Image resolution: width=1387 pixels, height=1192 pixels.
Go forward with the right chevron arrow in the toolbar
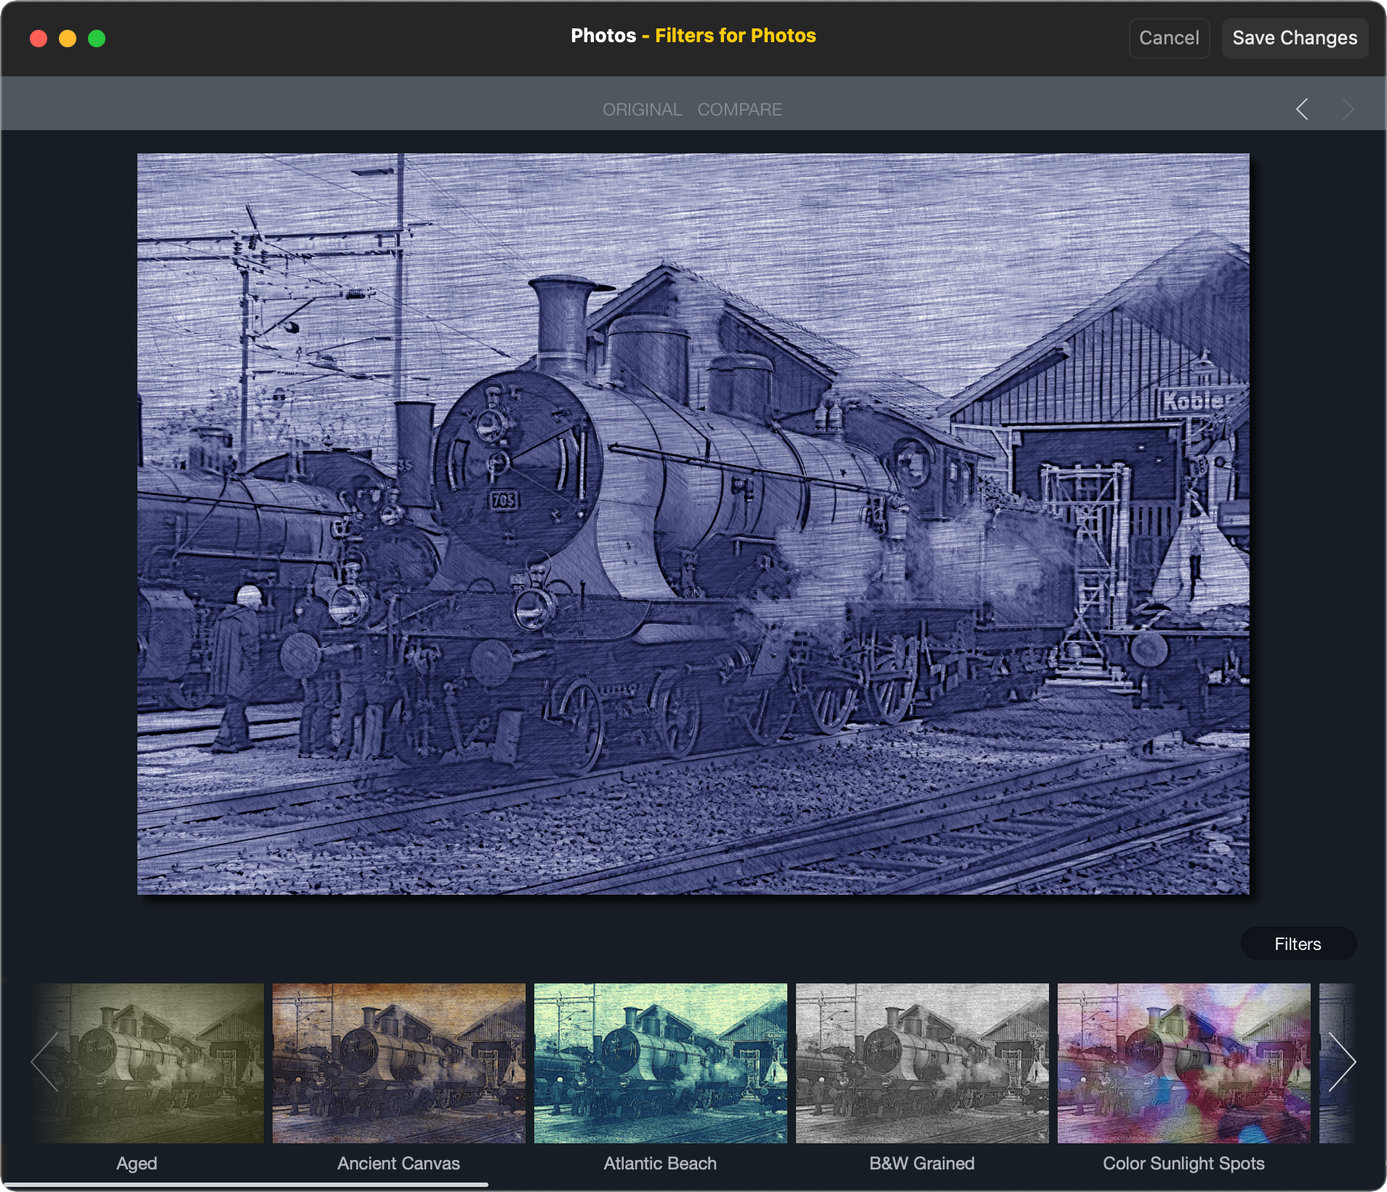(1348, 109)
